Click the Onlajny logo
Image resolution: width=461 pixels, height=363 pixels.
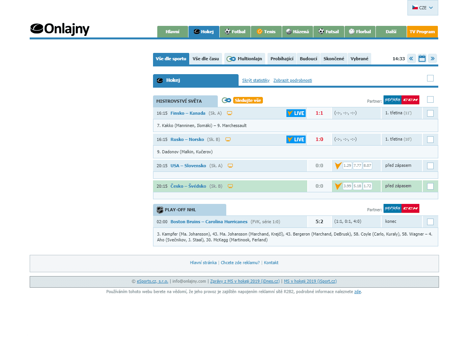[x=60, y=29]
